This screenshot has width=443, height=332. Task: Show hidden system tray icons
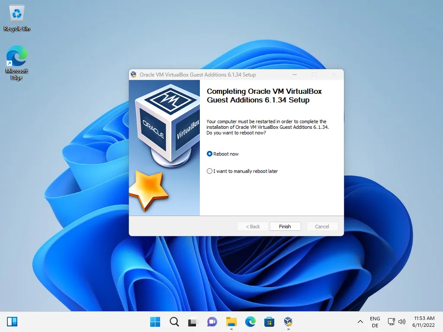coord(360,322)
